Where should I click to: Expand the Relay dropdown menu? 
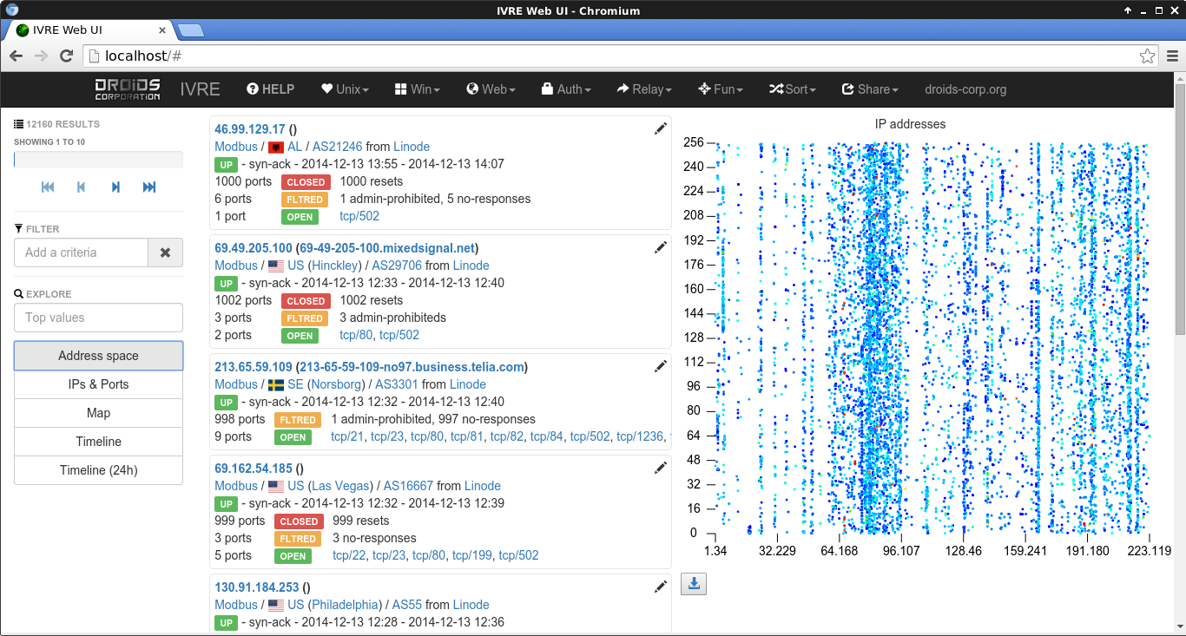(645, 89)
